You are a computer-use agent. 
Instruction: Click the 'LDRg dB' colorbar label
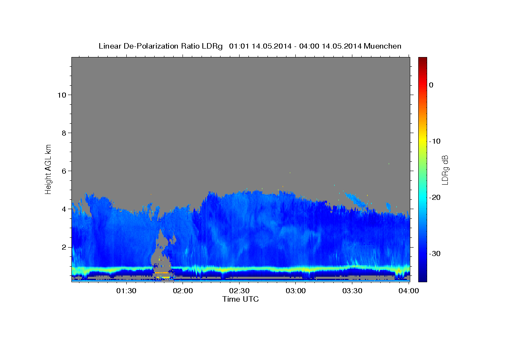(444, 170)
